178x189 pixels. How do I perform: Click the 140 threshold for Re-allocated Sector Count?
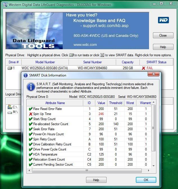pyautogui.click(x=116, y=124)
